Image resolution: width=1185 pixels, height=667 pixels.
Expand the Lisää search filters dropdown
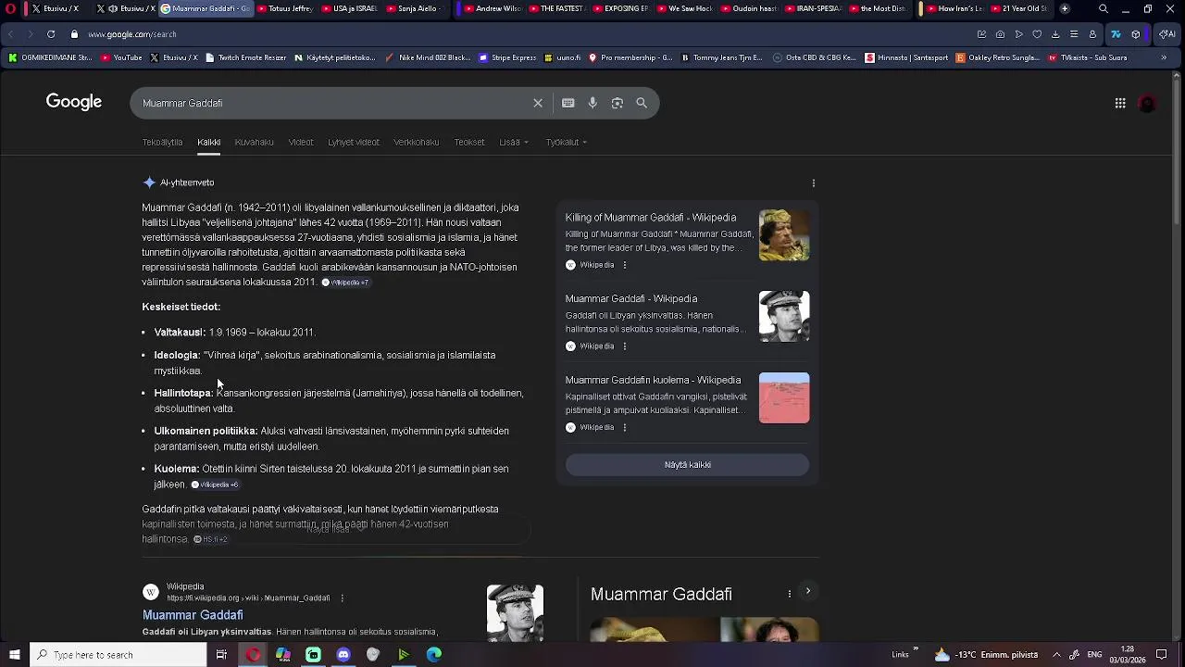514,143
